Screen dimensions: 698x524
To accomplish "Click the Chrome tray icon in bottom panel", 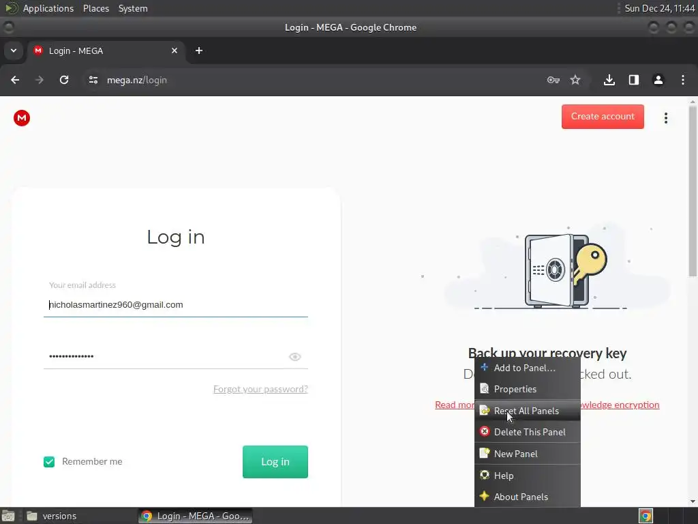I will (646, 516).
